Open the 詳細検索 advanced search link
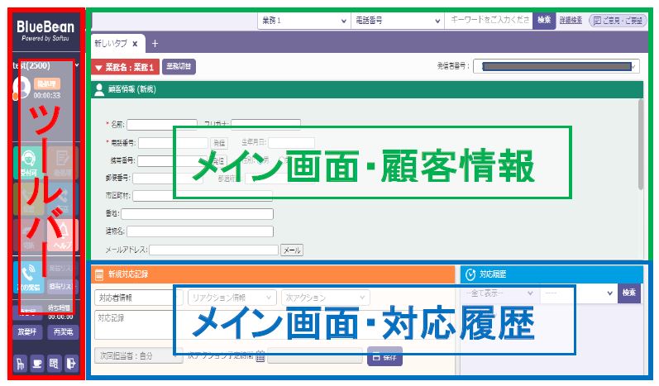 (571, 19)
